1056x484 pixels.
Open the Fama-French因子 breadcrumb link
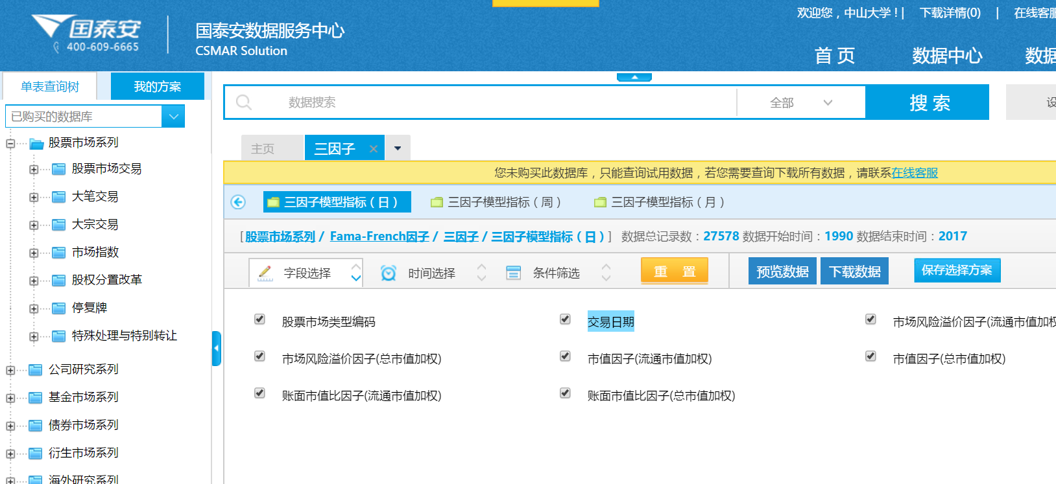(379, 236)
